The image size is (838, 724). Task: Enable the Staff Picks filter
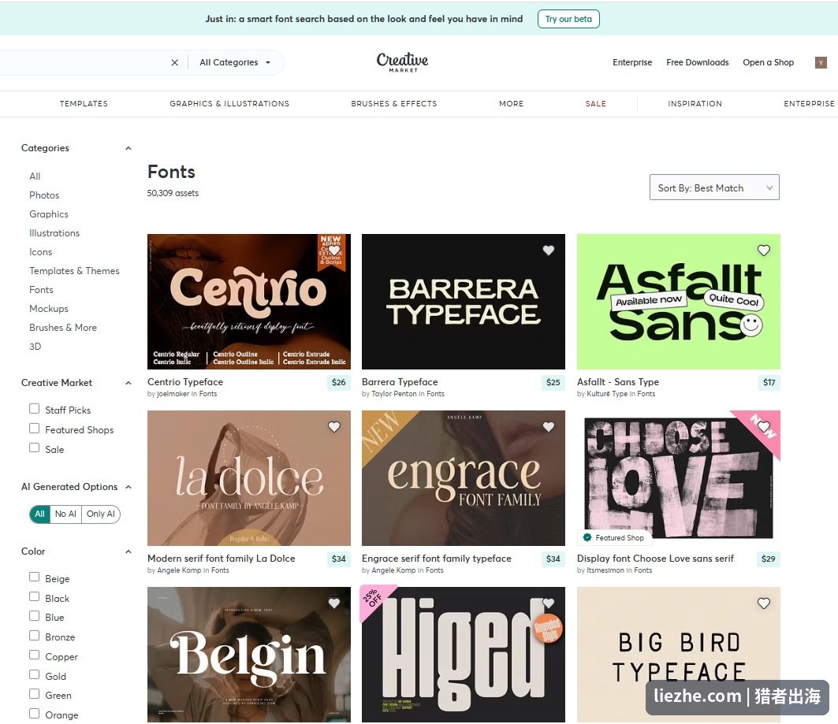[34, 408]
